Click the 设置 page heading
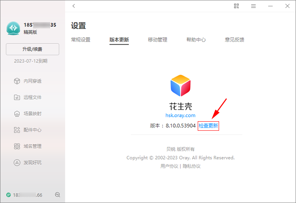 [x=79, y=26]
